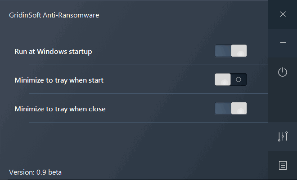Click the knob of the 'tray when start' switch
This screenshot has height=180, width=297.
click(223, 79)
